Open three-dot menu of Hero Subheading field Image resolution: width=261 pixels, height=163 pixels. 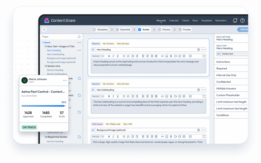(203, 90)
